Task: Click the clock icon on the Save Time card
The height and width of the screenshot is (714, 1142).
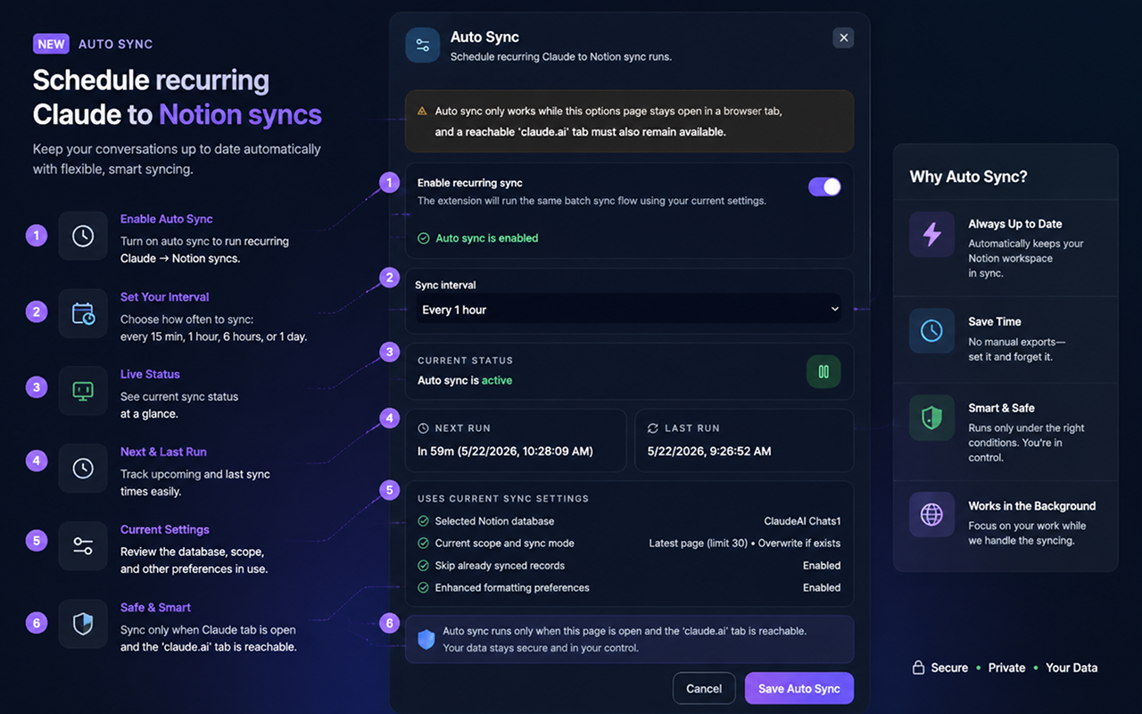Action: 931,331
